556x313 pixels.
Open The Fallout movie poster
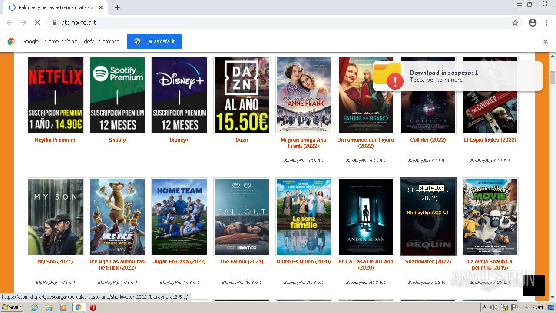click(242, 216)
